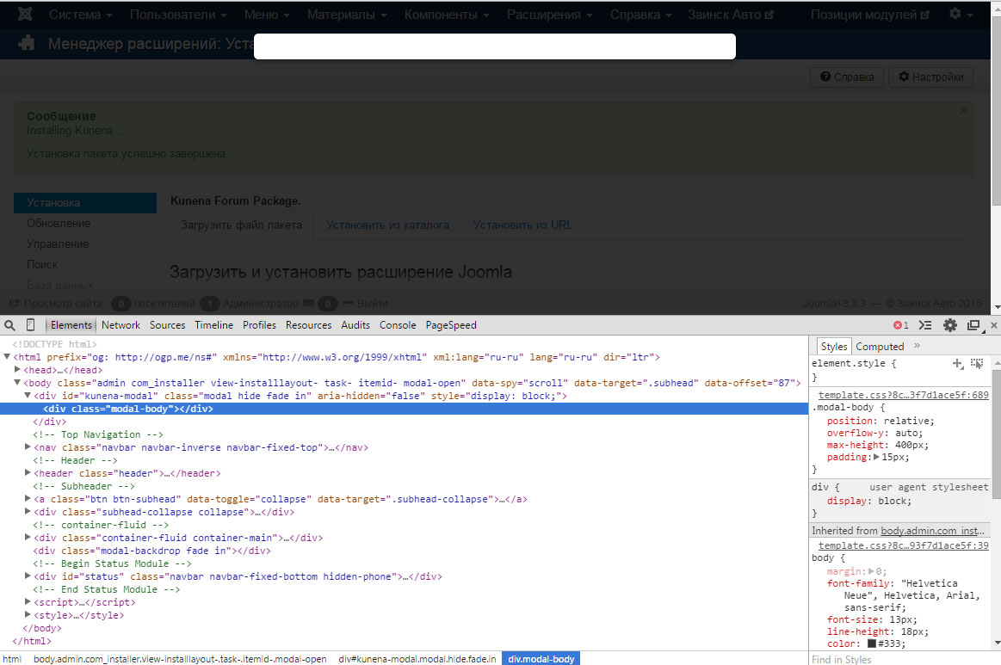Click the dock-to-window icon in DevTools
Viewport: 1001px width, 665px height.
click(973, 325)
